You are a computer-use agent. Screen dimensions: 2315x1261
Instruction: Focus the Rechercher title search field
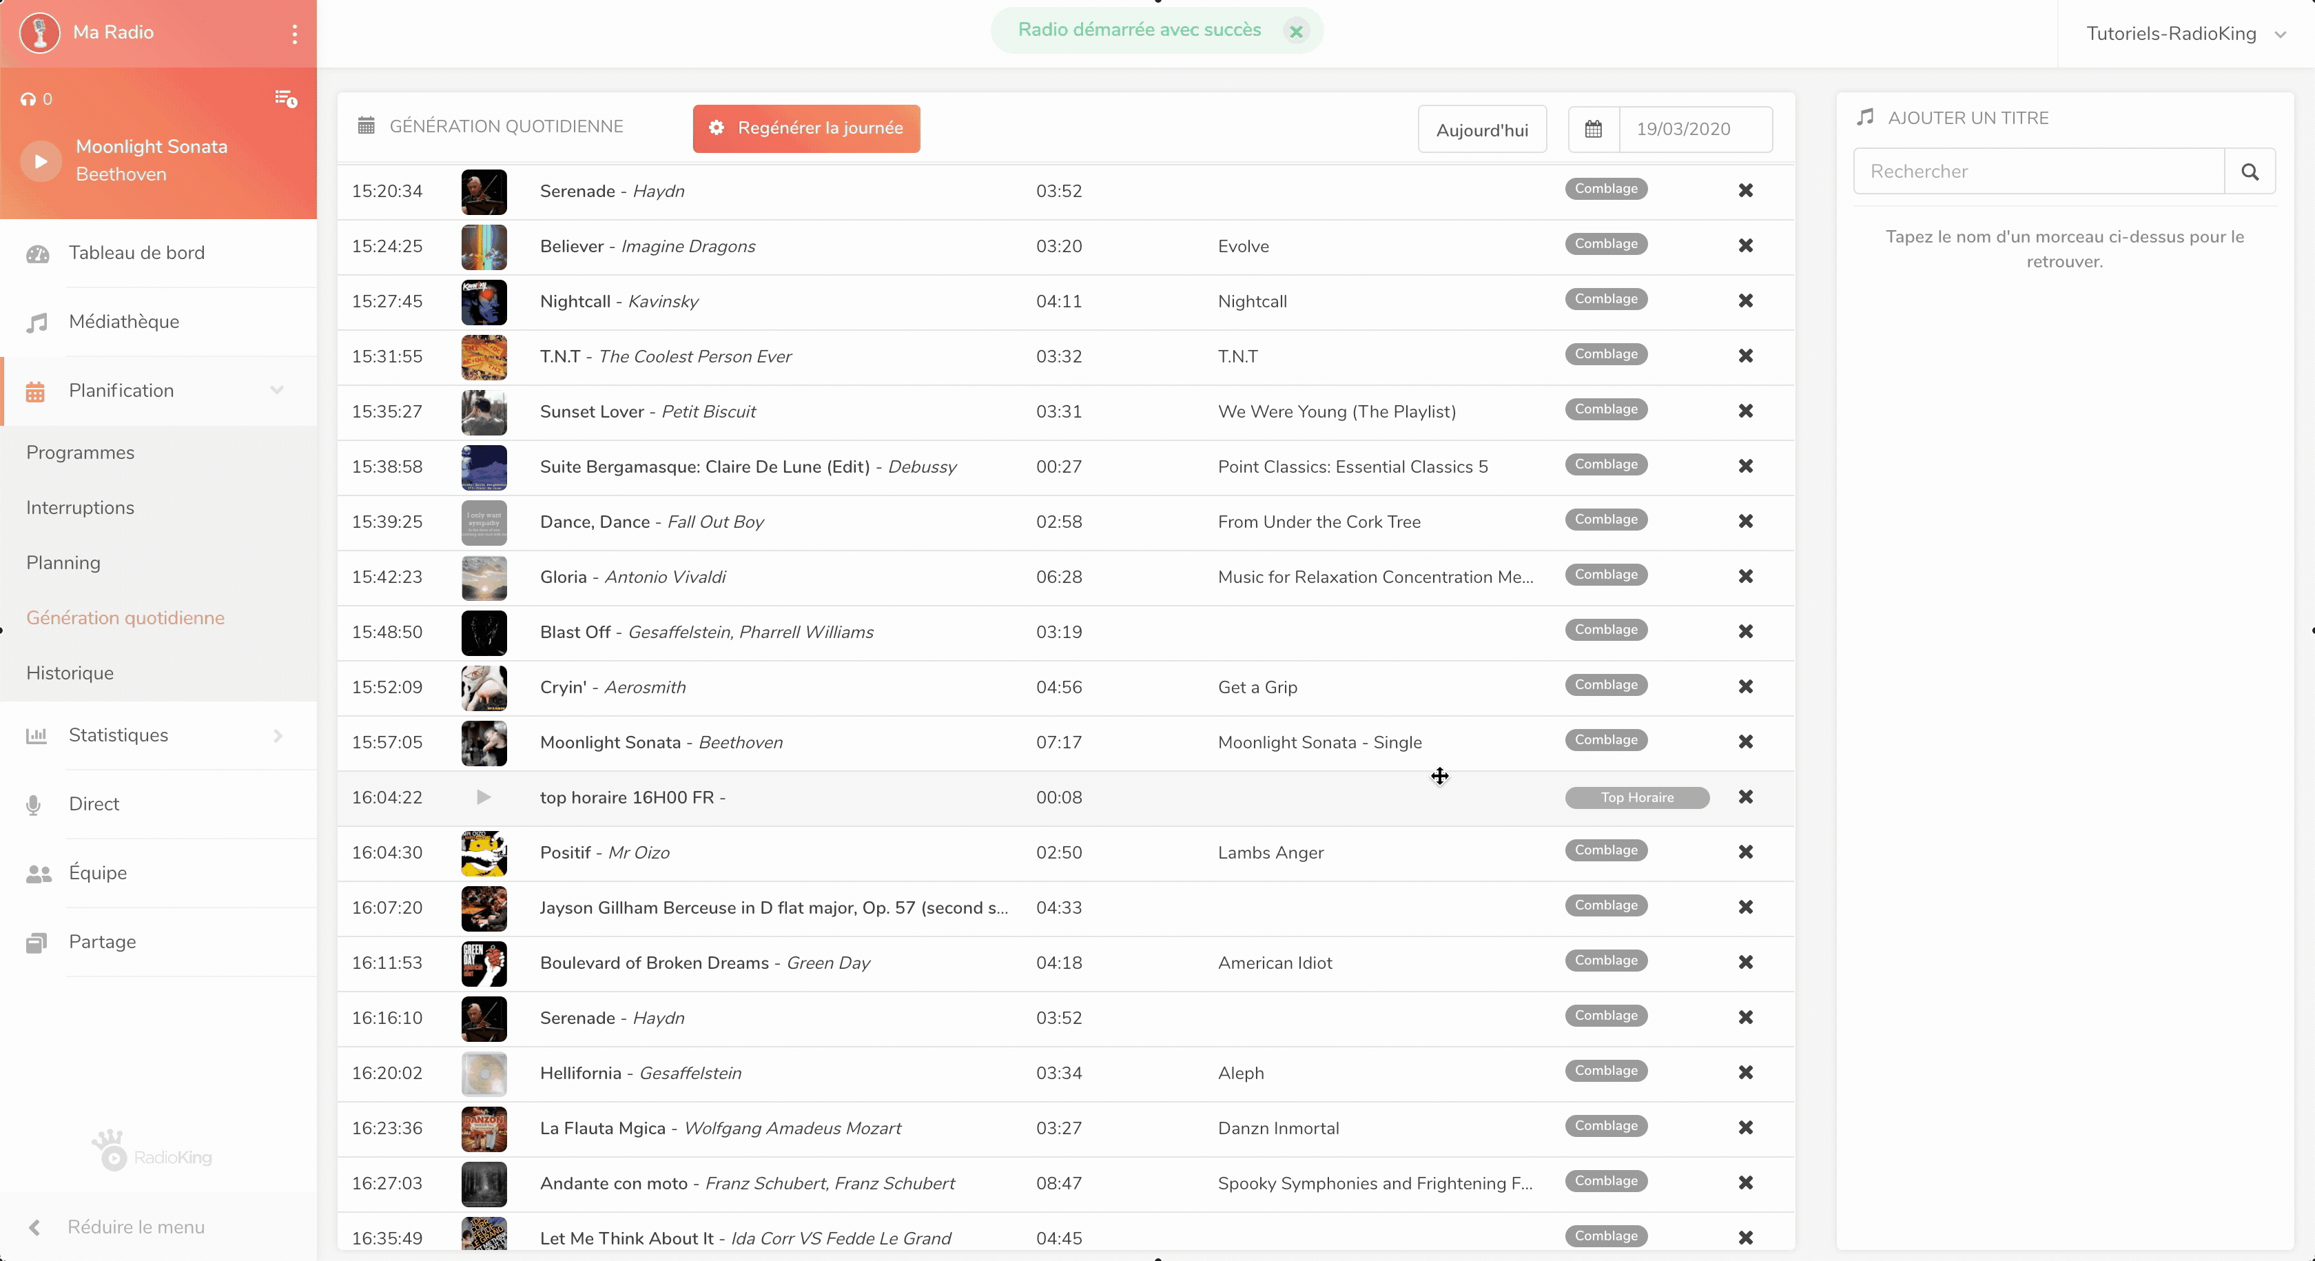point(2038,172)
